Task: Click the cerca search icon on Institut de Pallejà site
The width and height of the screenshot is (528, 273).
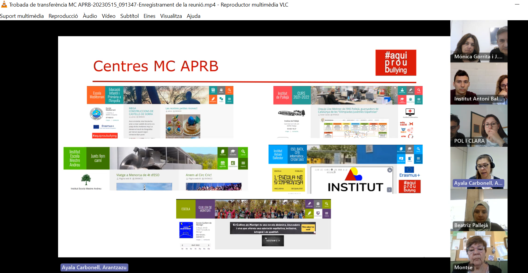Action: [419, 91]
